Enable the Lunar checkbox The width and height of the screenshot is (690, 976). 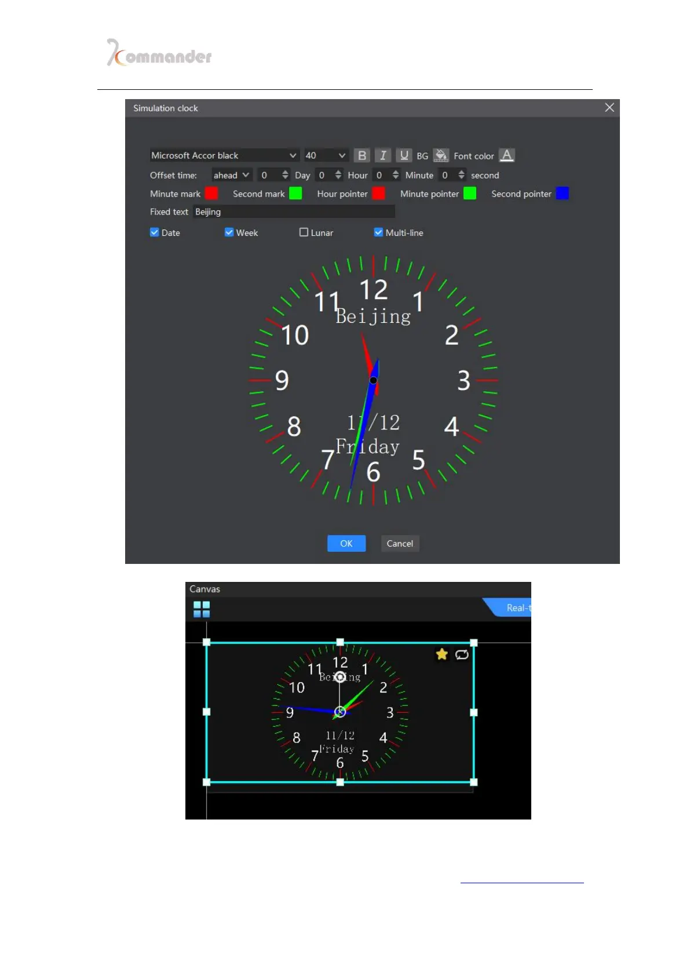click(x=304, y=232)
